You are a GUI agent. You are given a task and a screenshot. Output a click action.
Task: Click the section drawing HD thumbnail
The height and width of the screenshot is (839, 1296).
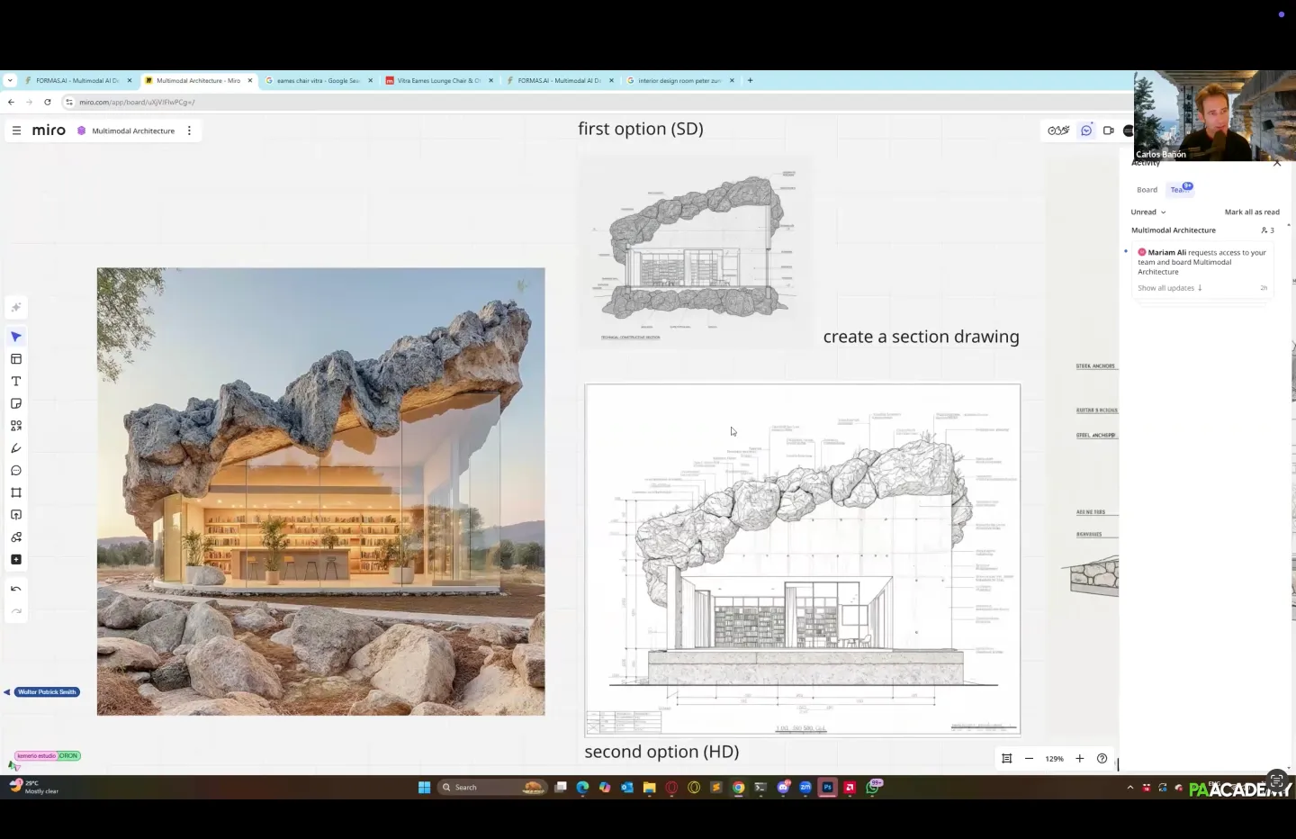[802, 559]
